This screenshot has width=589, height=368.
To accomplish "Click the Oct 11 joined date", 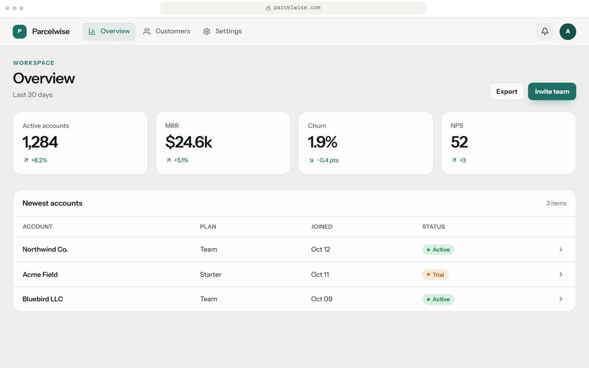I will (x=320, y=275).
